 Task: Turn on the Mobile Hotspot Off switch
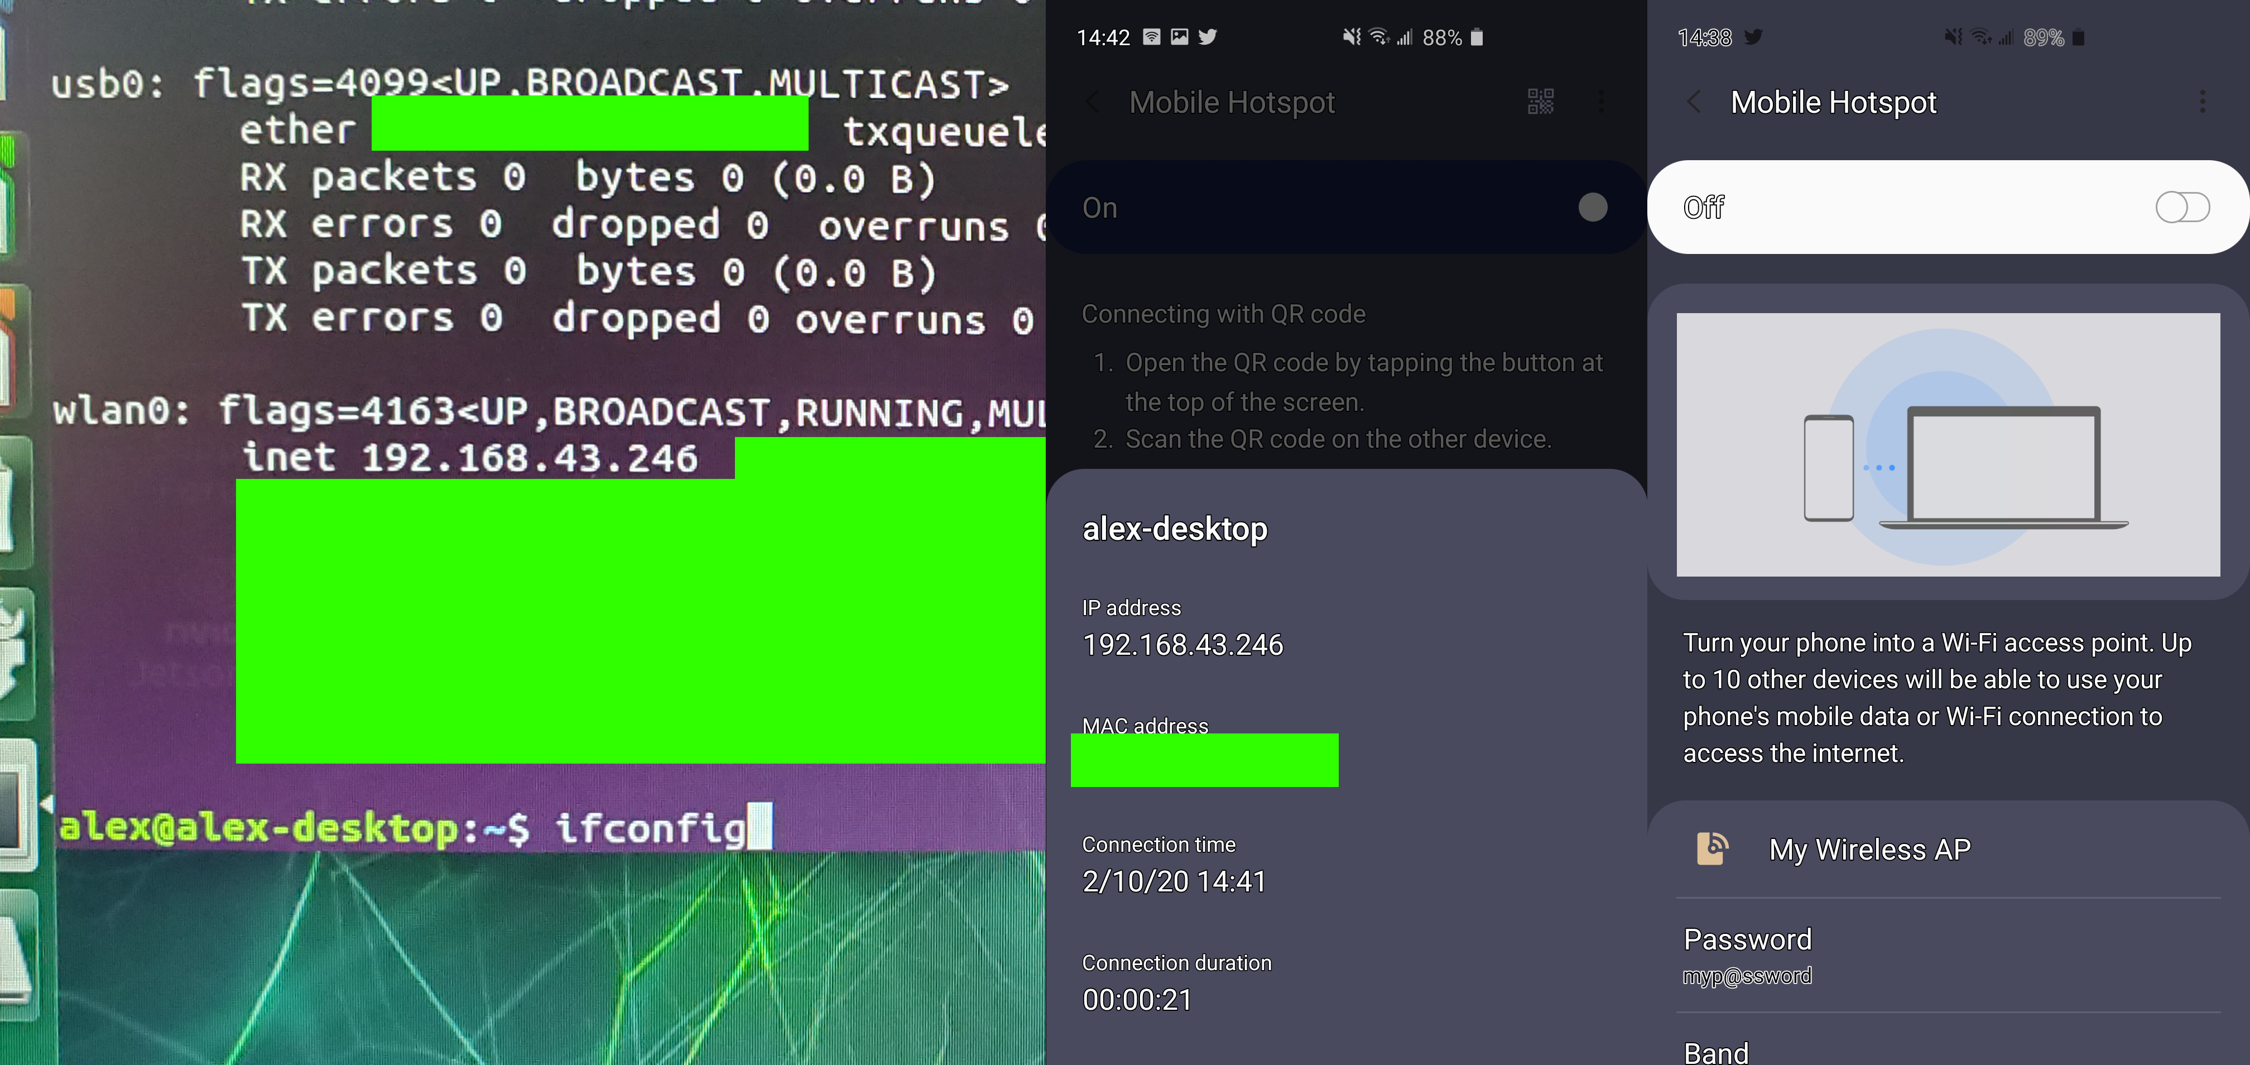tap(2182, 207)
